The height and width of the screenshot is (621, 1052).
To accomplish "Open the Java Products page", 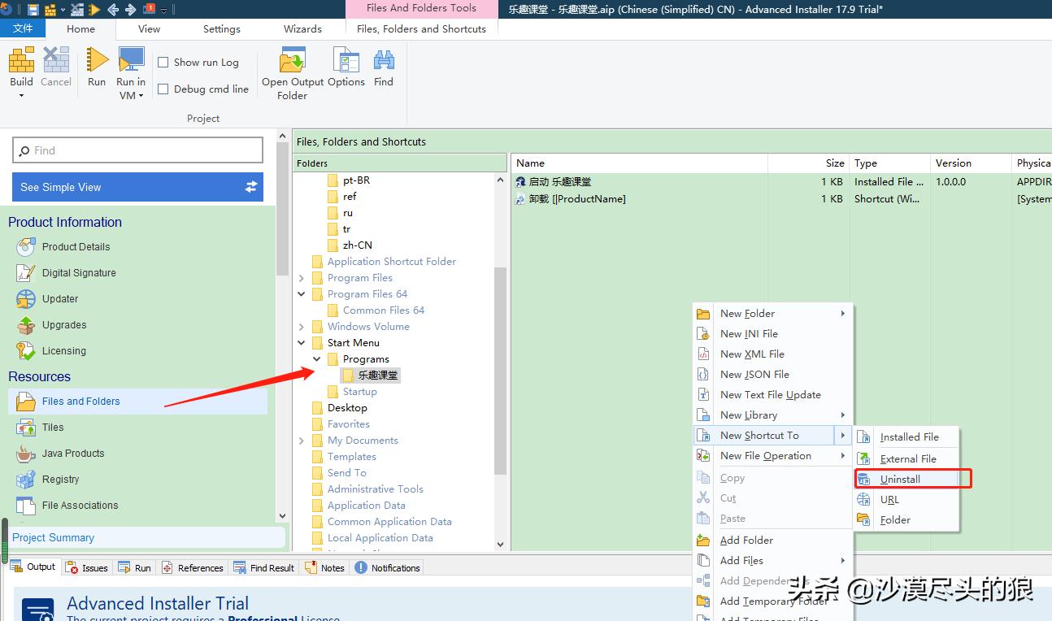I will coord(73,454).
